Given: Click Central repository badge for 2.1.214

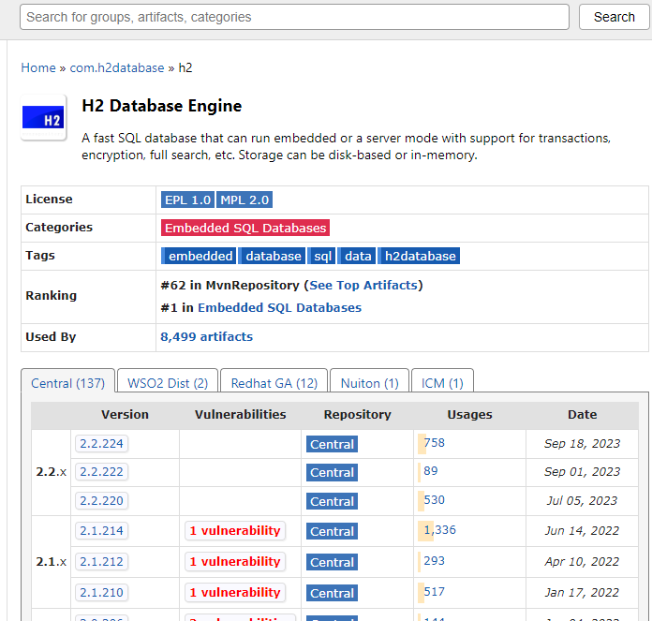Looking at the screenshot, I should (x=332, y=532).
